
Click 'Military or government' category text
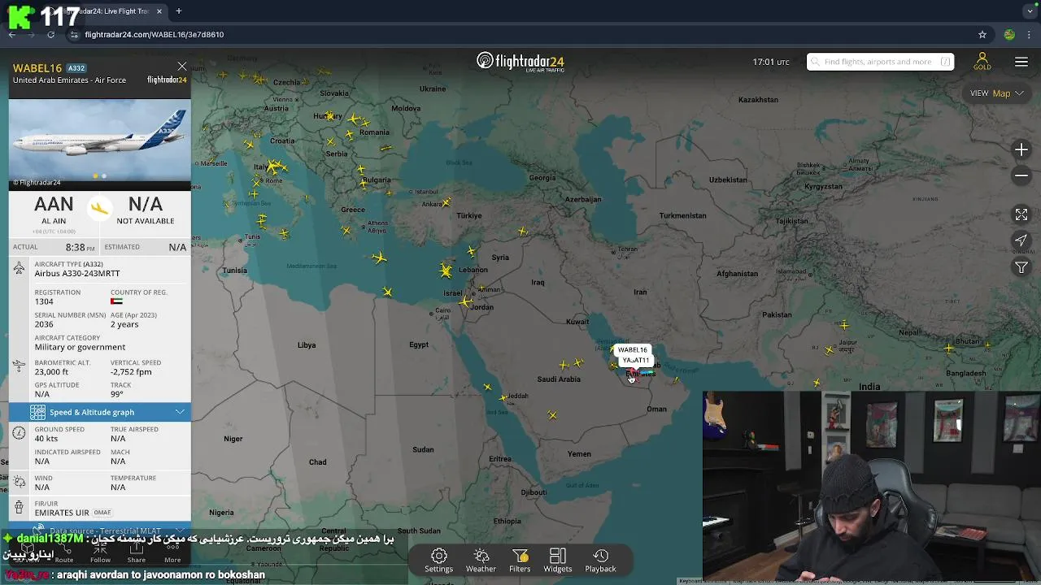tap(80, 347)
